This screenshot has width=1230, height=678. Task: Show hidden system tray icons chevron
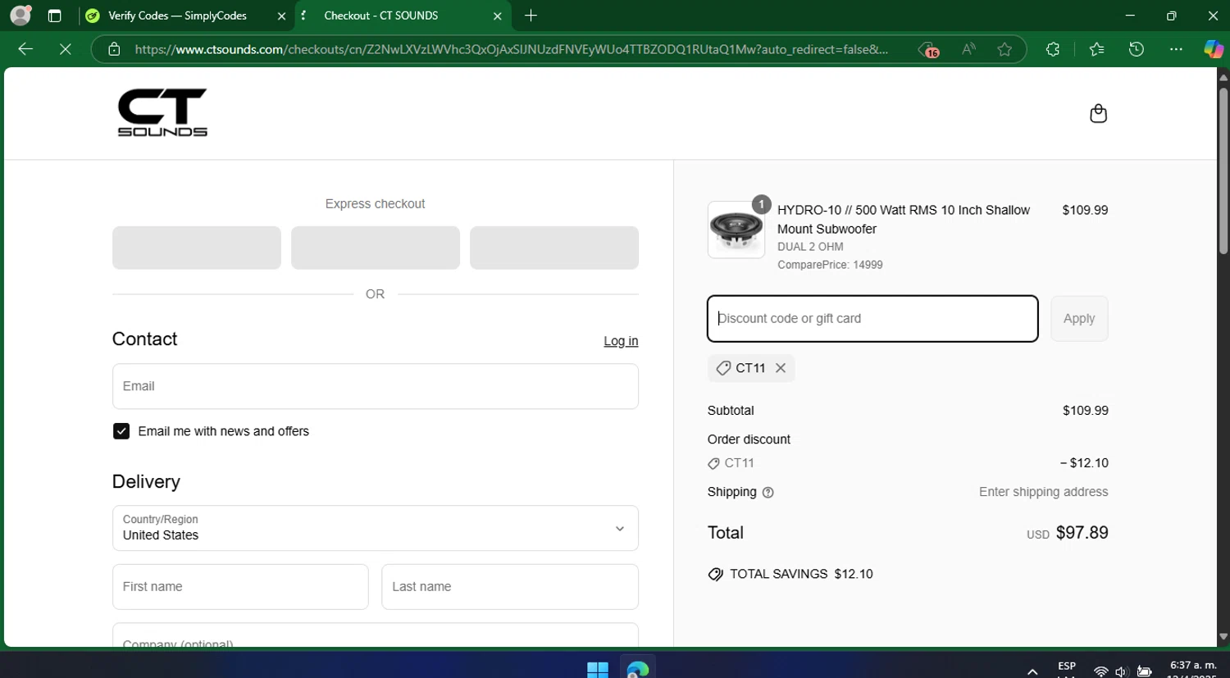(x=1032, y=672)
